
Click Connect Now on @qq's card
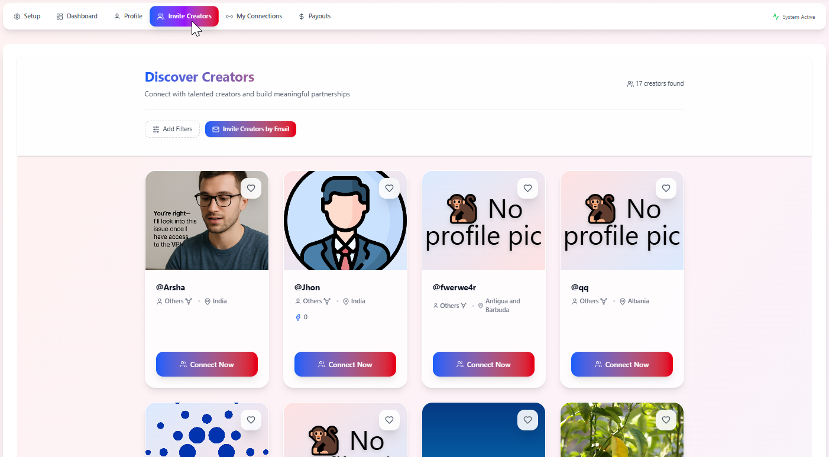pyautogui.click(x=622, y=364)
